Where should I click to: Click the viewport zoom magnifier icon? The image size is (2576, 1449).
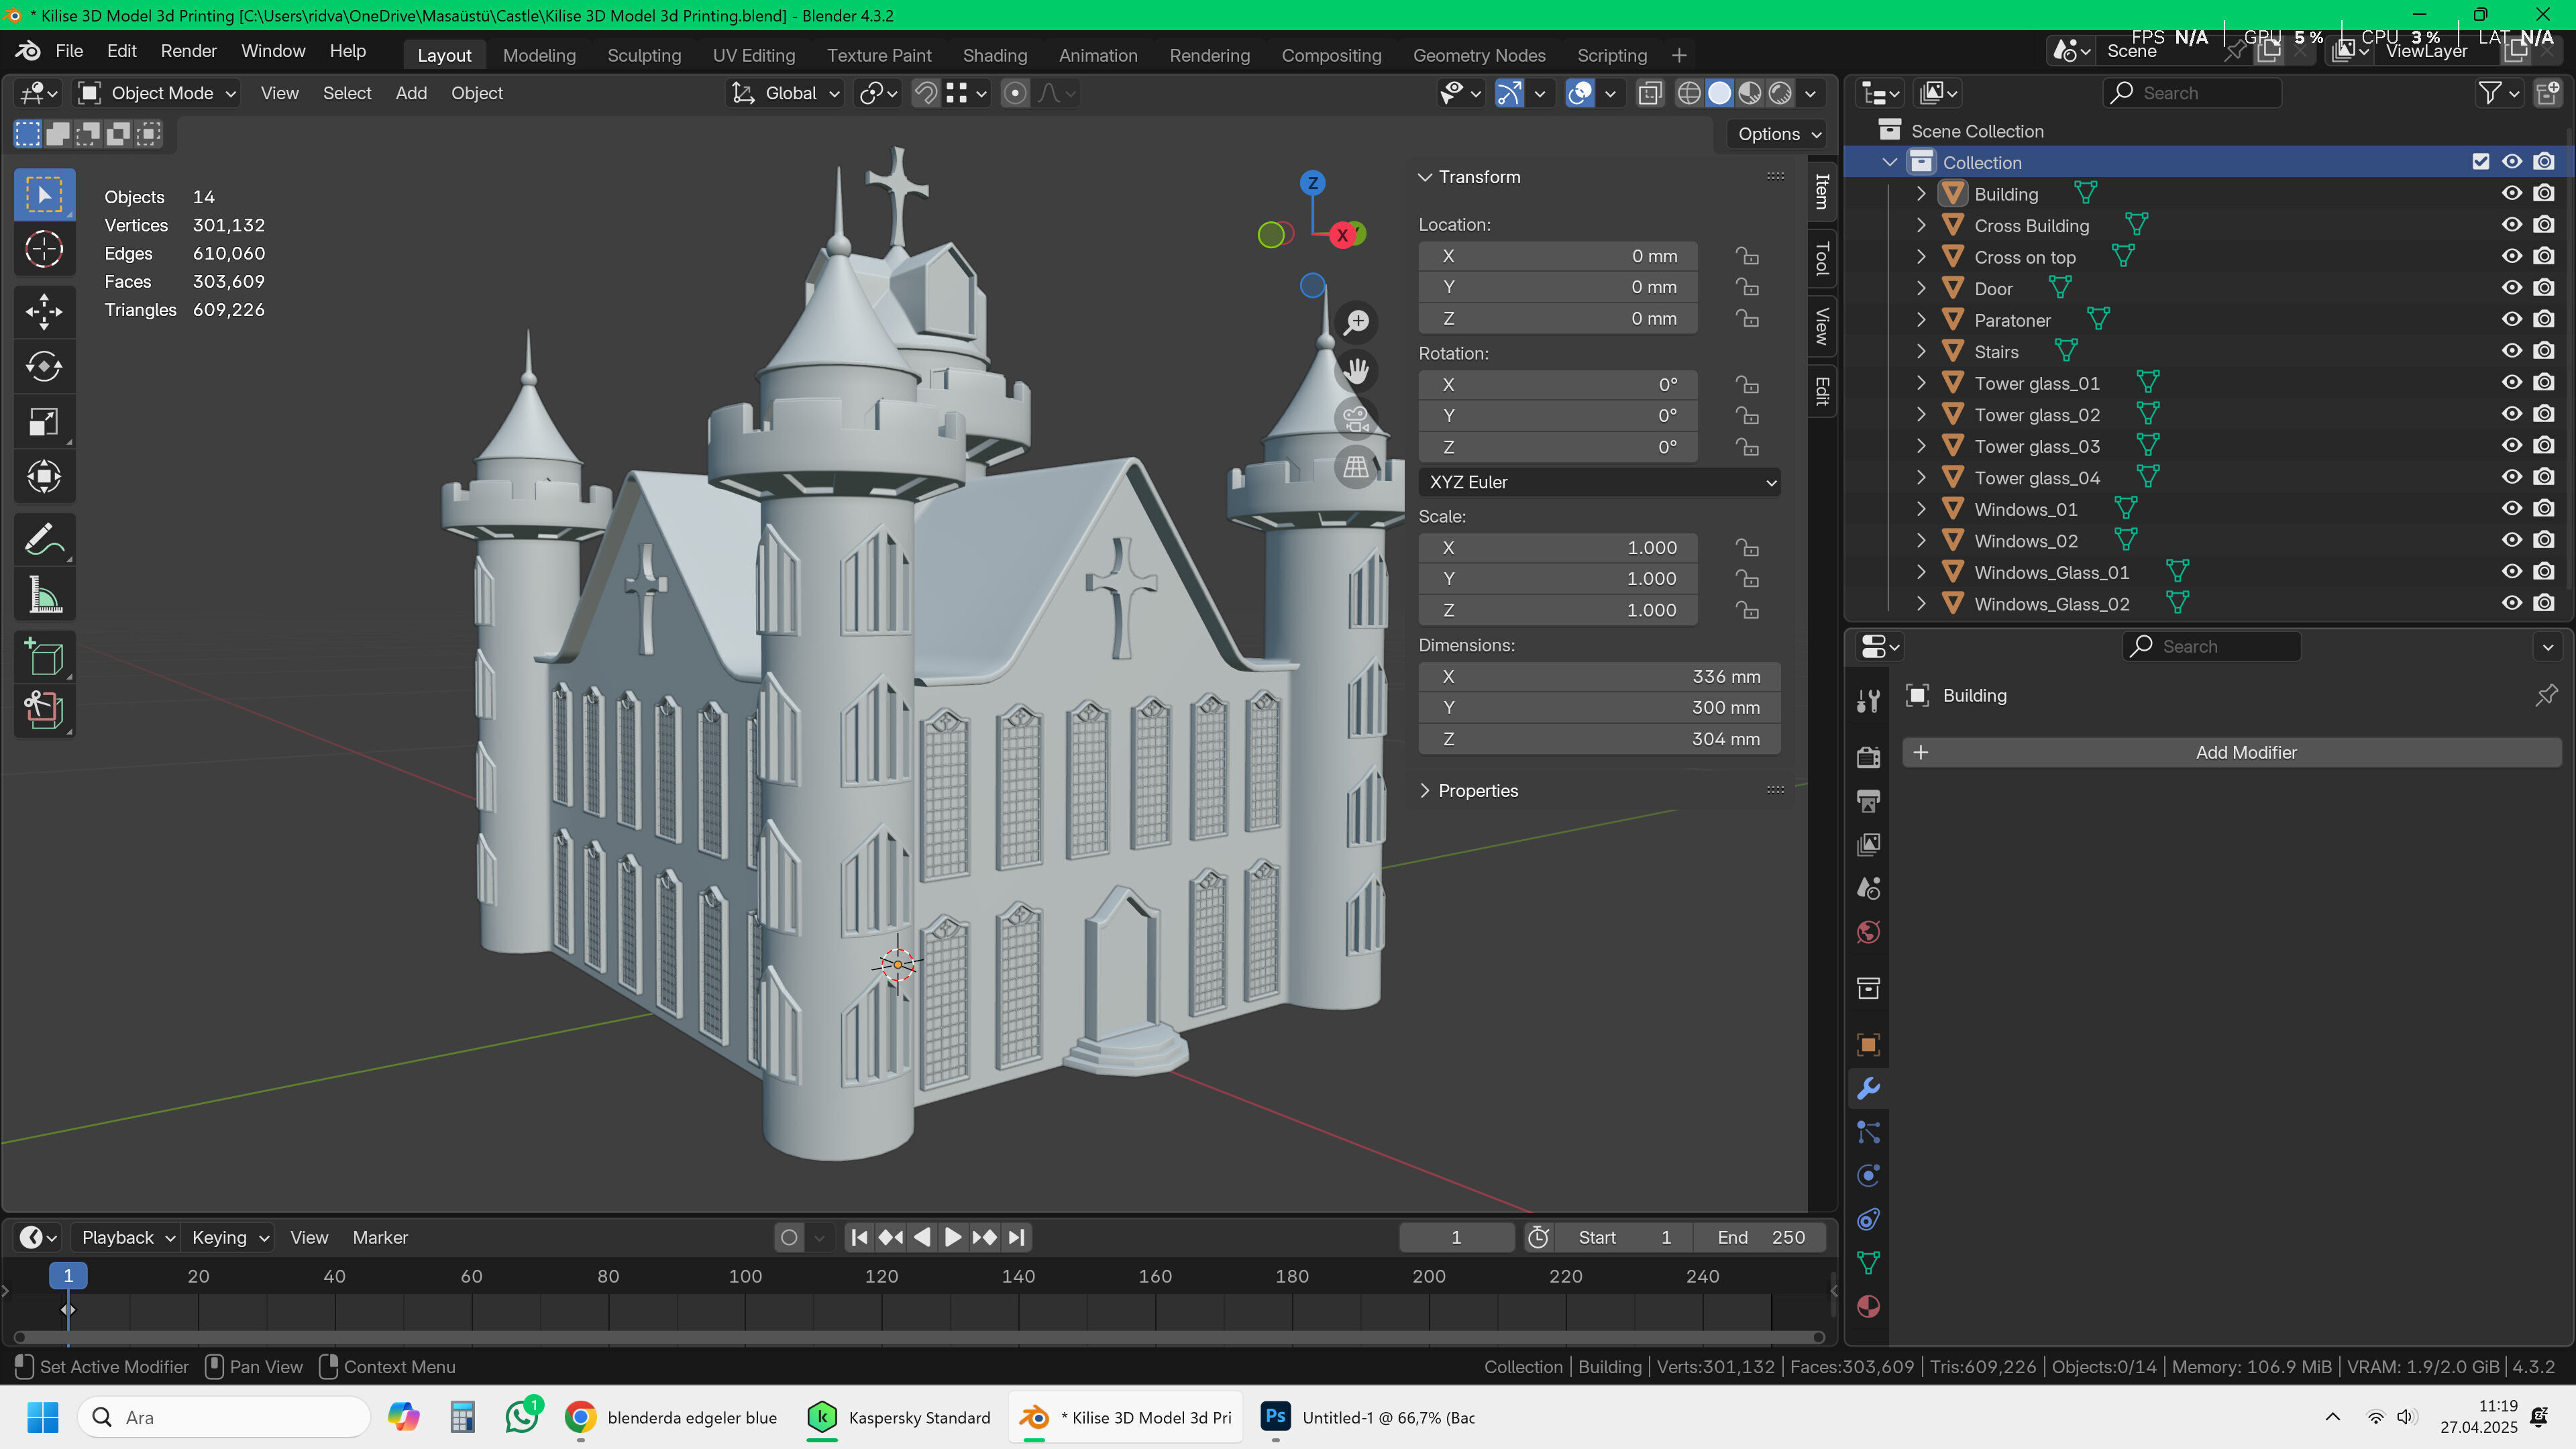tap(1356, 322)
